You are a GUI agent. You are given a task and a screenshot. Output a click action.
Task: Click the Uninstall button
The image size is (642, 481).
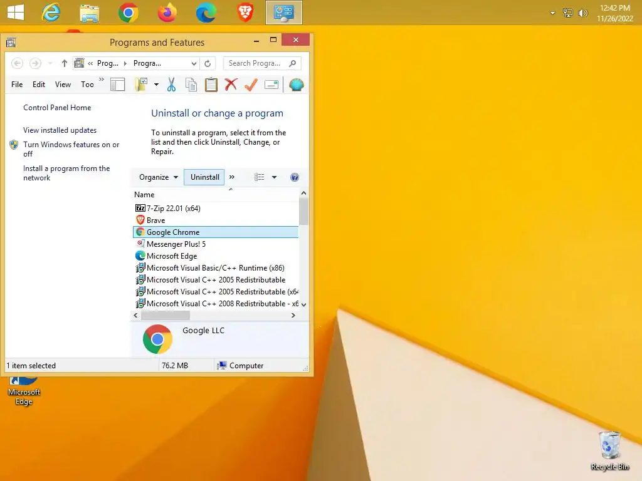204,177
